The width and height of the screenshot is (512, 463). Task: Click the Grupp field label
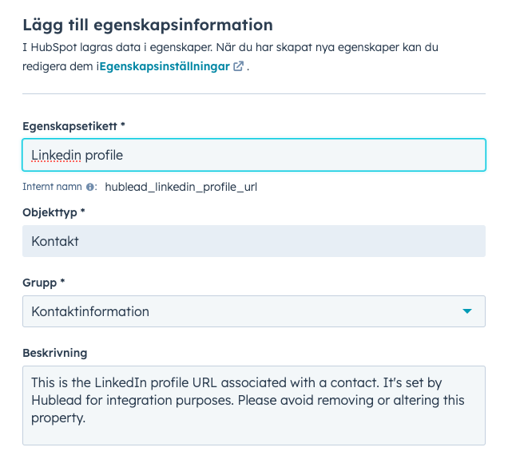click(43, 283)
